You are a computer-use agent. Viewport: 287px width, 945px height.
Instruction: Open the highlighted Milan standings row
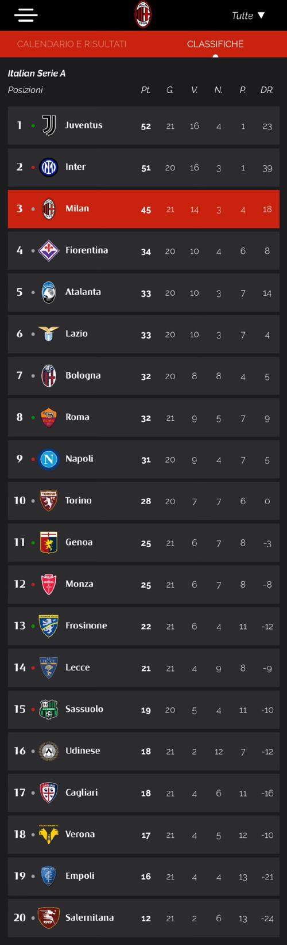click(x=143, y=209)
